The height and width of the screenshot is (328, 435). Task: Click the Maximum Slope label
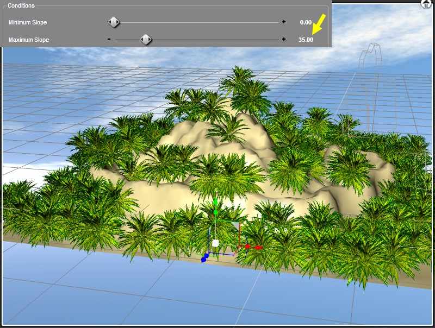(x=29, y=40)
